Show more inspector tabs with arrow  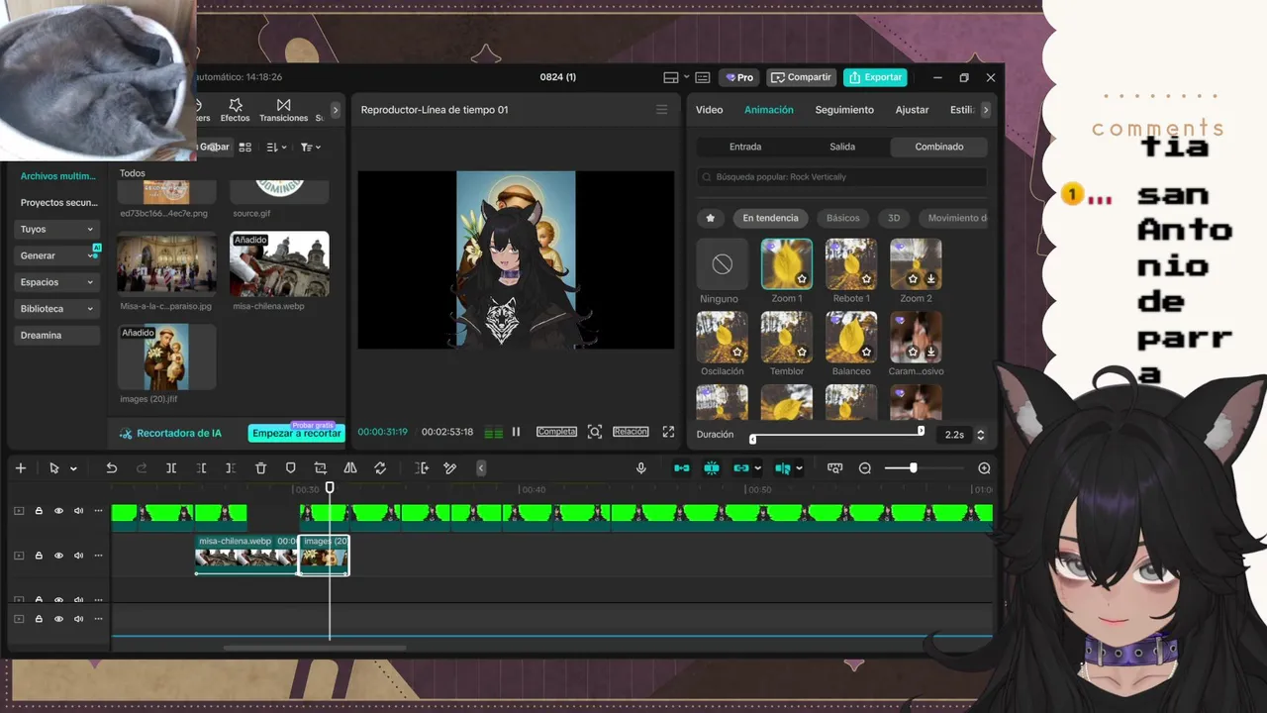tap(985, 110)
